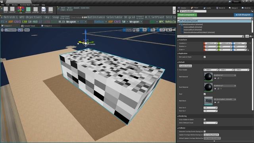
Task: Click the Search Details input field
Action: (211, 36)
